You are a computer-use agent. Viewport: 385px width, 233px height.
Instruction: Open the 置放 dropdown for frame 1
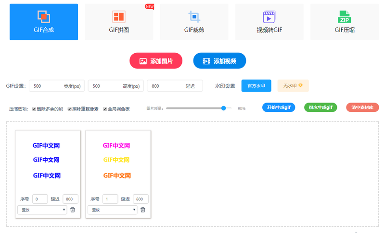click(113, 210)
